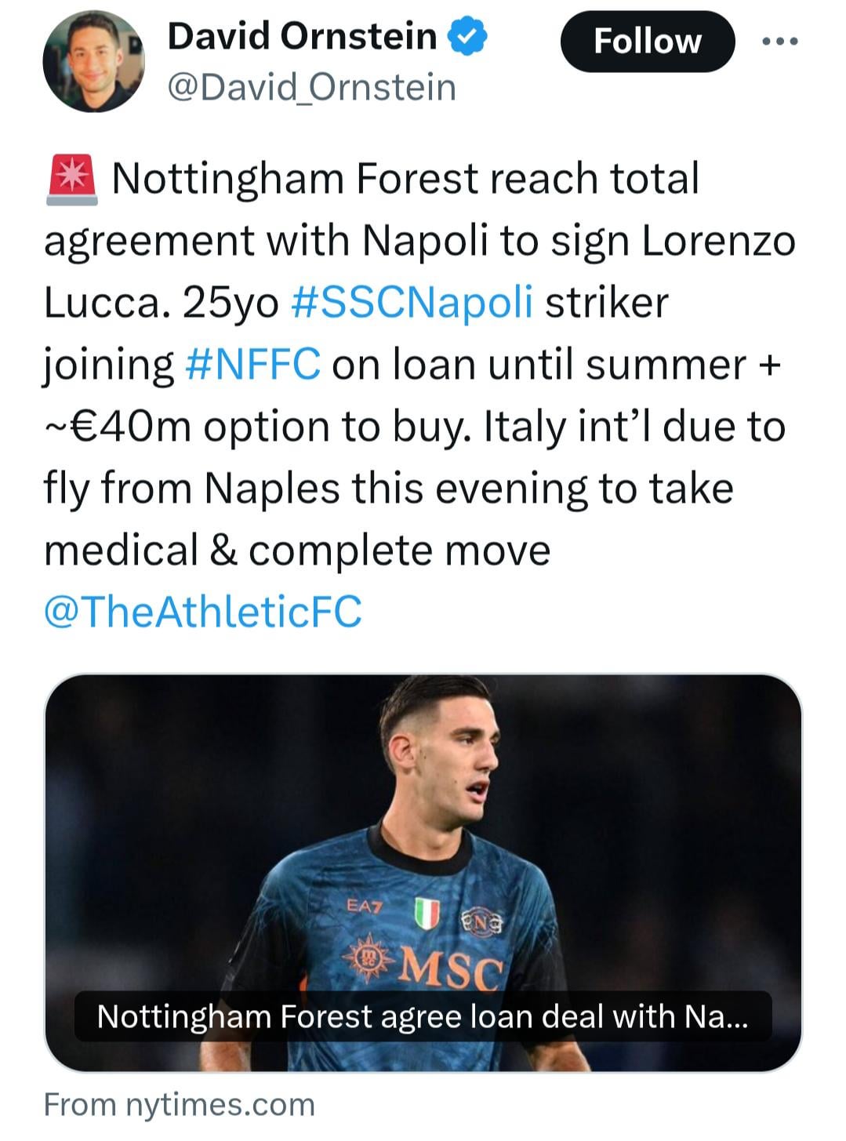
Task: Click the Italian tricolour shield on shirt
Action: 427,914
